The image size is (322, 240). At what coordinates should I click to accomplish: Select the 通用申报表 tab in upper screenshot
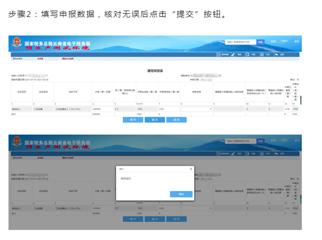point(18,59)
